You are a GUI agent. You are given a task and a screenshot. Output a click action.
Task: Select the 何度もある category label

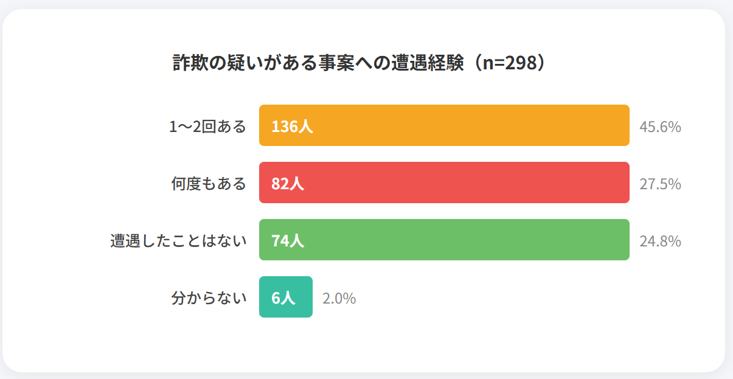pyautogui.click(x=209, y=183)
